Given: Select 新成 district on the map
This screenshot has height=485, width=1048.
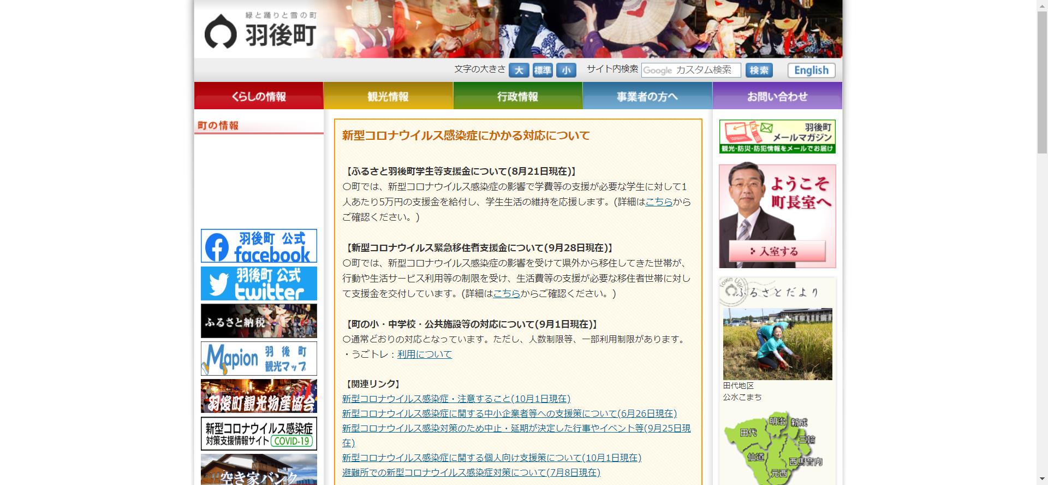Looking at the screenshot, I should 799,422.
